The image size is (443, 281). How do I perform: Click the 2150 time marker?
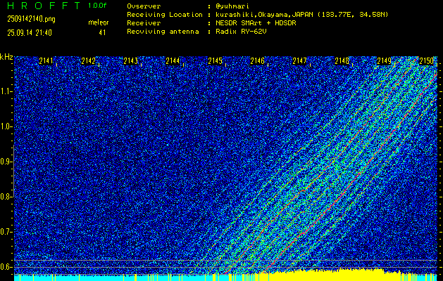click(x=426, y=60)
